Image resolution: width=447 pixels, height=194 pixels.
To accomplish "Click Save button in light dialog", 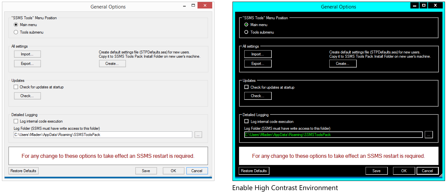I will (146, 171).
